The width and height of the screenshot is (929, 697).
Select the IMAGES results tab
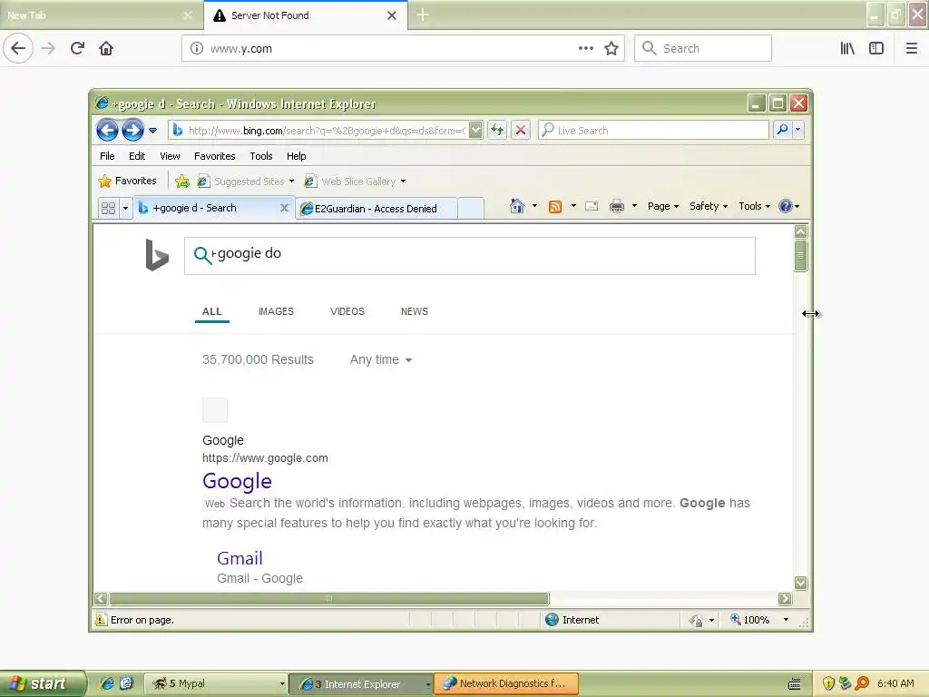coord(276,311)
